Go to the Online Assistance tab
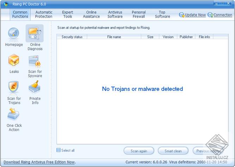 (x=91, y=14)
